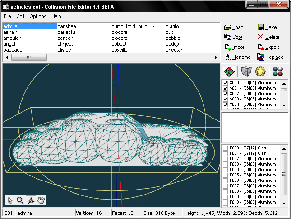Select the arrow pointer tool in viewport
Viewport: 291px width, 219px height.
(10, 200)
